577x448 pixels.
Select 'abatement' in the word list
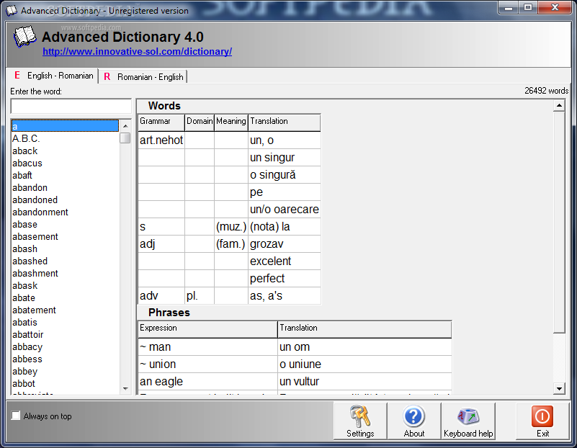coord(65,310)
